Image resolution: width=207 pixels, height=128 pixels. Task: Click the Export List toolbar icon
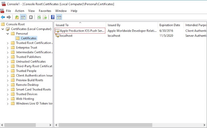coord(45,17)
